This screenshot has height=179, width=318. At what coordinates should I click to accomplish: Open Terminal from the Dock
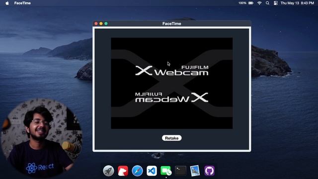point(180,171)
